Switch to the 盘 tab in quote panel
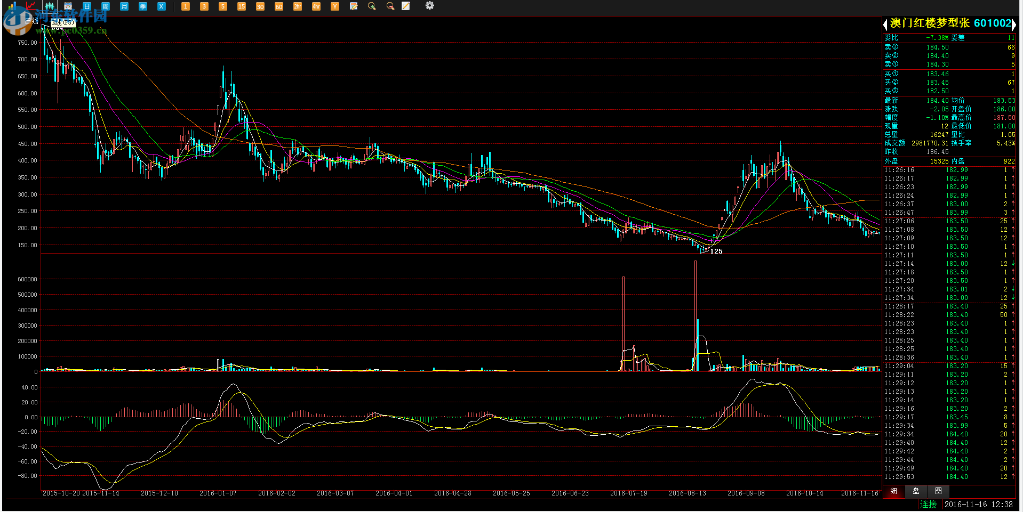 point(916,491)
